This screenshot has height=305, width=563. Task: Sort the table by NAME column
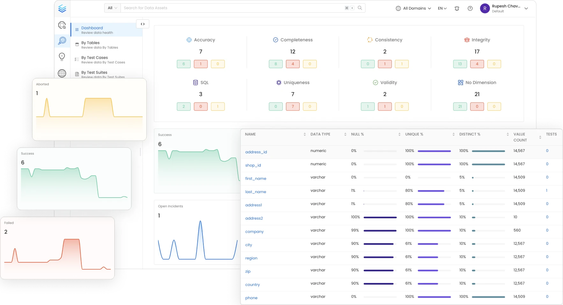point(304,134)
